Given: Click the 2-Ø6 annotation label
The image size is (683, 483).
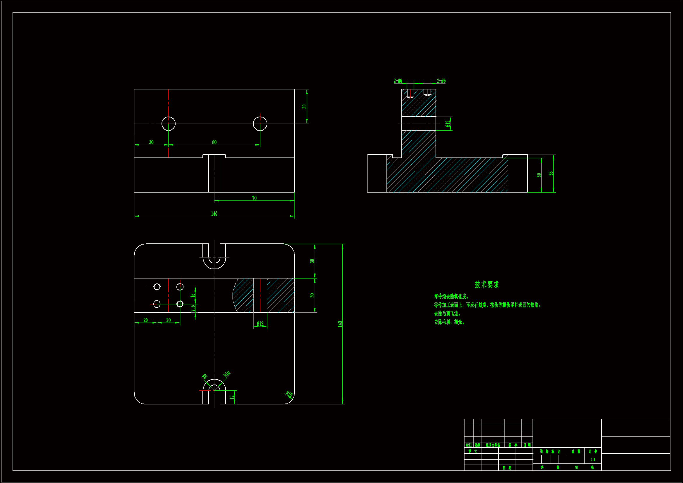Looking at the screenshot, I should [x=441, y=81].
